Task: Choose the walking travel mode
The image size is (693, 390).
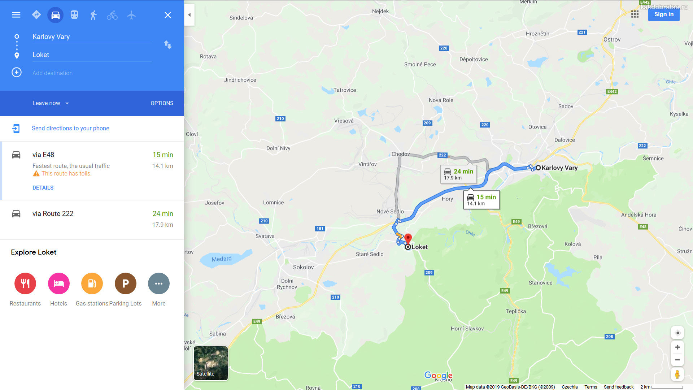Action: pyautogui.click(x=93, y=15)
